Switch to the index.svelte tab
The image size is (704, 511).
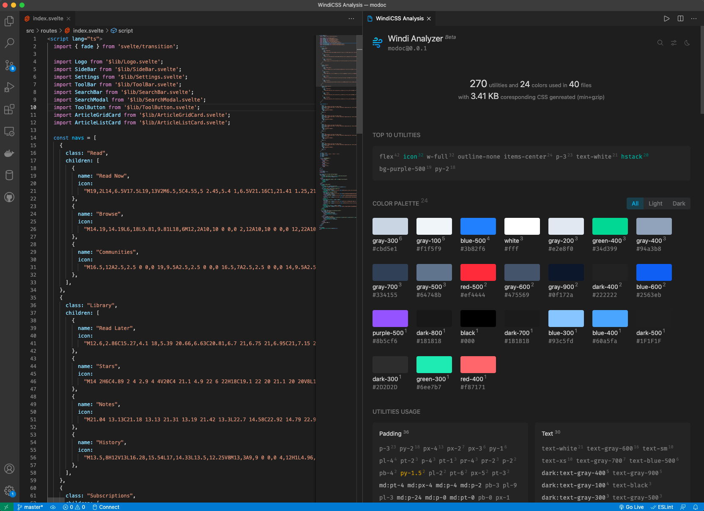coord(48,19)
